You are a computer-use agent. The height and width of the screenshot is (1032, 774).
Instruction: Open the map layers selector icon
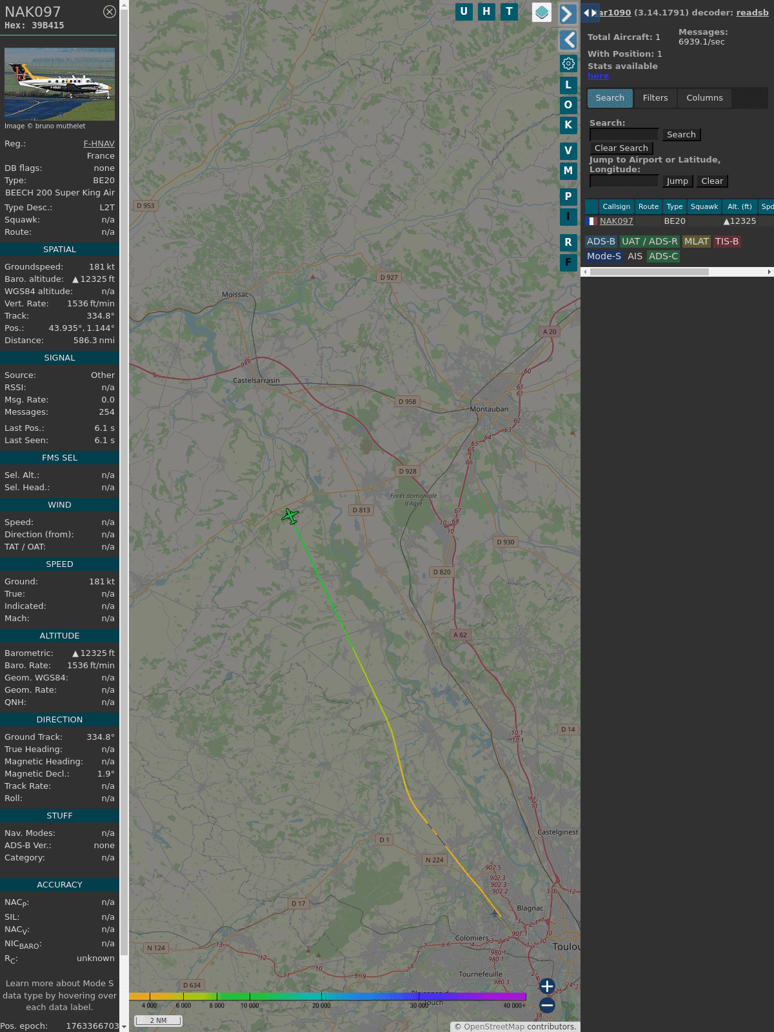pyautogui.click(x=541, y=12)
